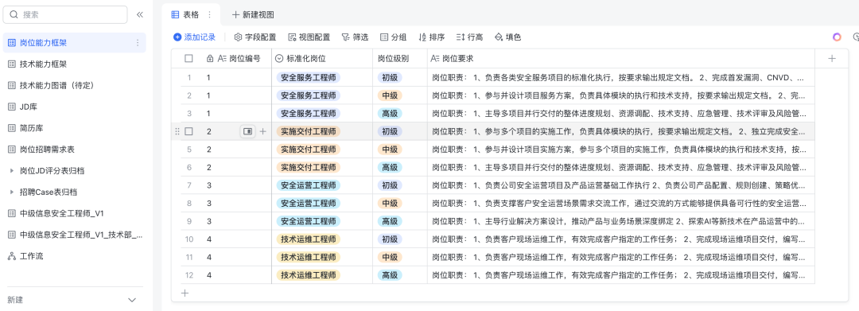Toggle checkbox on row 4

click(189, 131)
